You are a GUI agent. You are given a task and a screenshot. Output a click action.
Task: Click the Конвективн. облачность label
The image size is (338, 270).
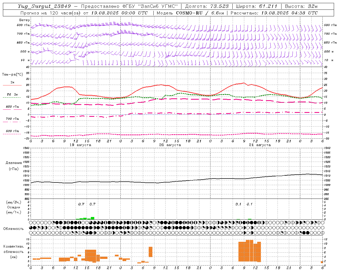[13, 249]
